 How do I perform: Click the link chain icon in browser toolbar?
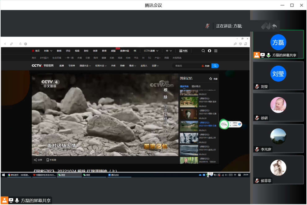click(11, 44)
